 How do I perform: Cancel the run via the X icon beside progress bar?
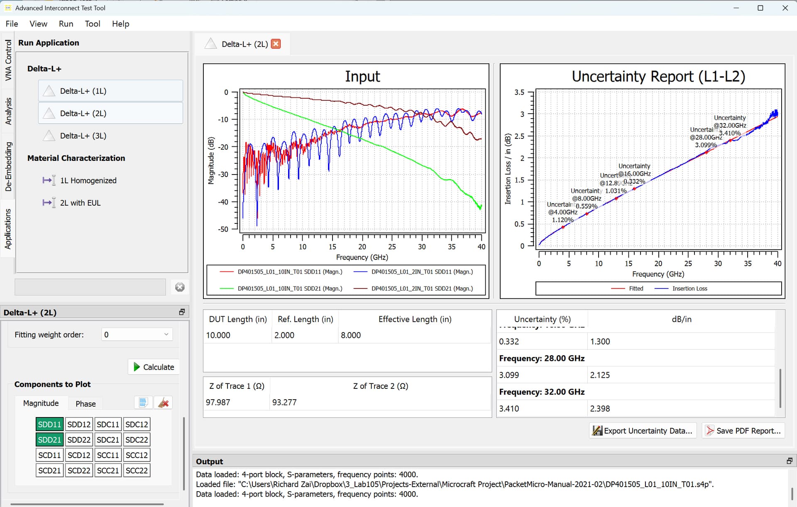(x=179, y=287)
